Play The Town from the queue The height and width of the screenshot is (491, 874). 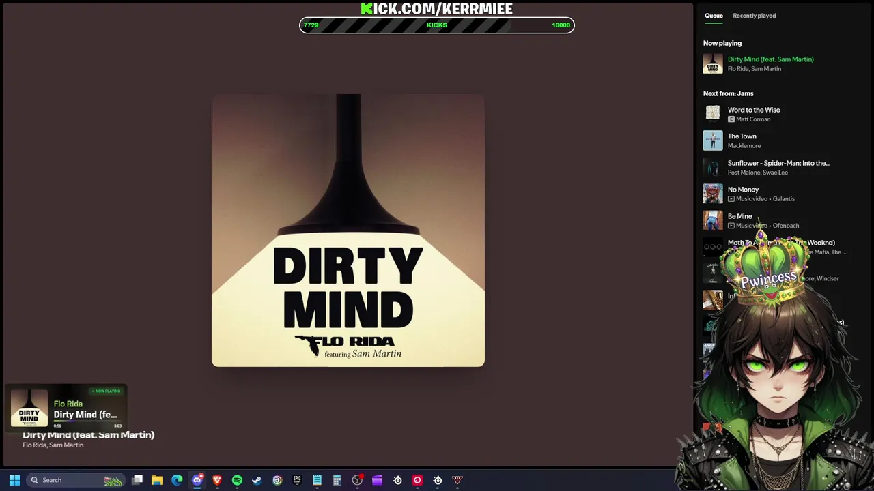[x=742, y=136]
